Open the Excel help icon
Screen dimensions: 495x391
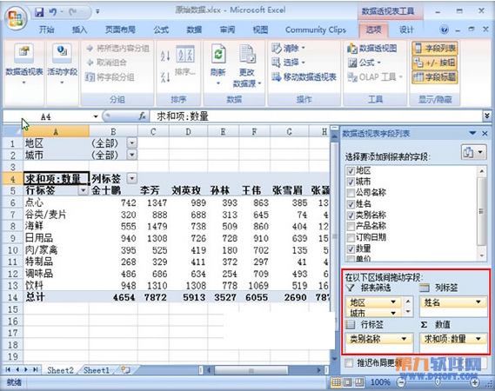click(444, 30)
